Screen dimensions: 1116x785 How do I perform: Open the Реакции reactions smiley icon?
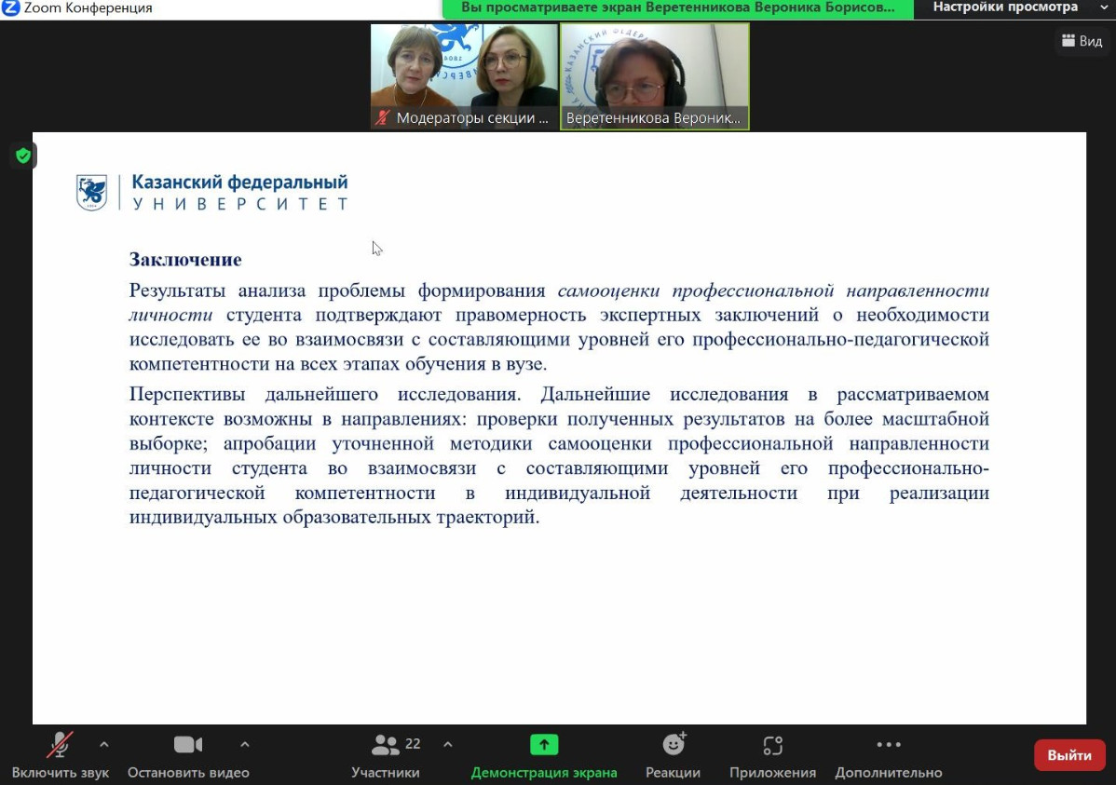(x=673, y=744)
